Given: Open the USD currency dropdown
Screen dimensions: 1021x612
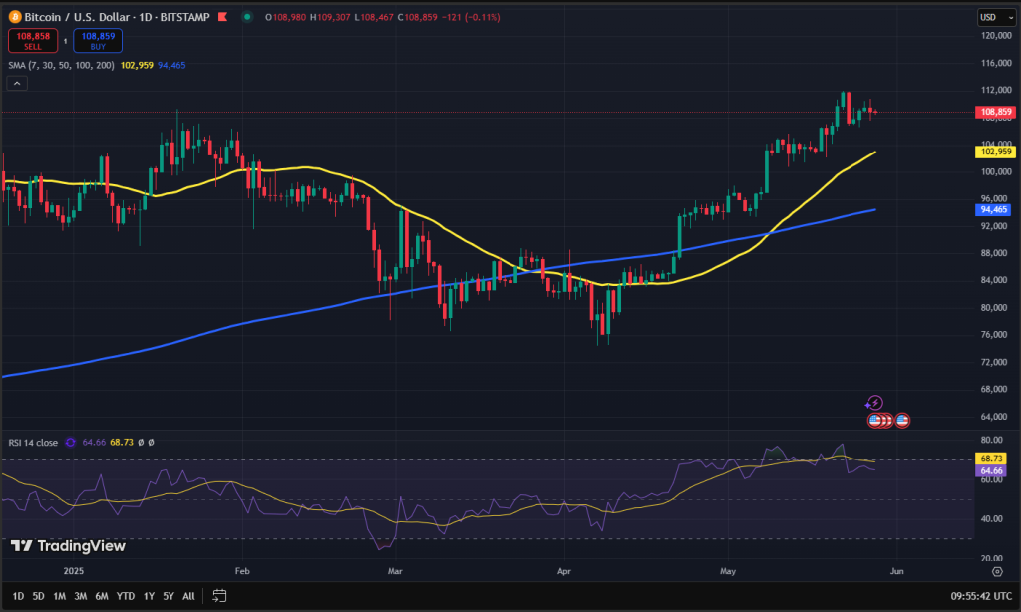Looking at the screenshot, I should point(996,18).
